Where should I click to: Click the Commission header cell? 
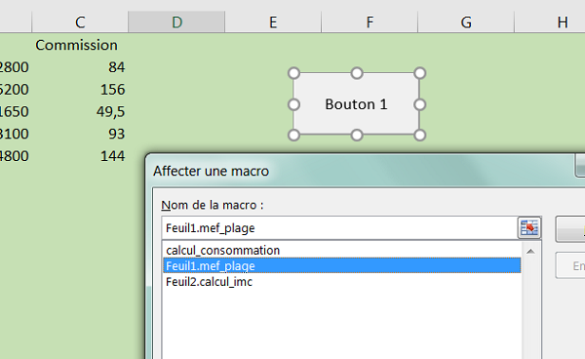pos(80,45)
